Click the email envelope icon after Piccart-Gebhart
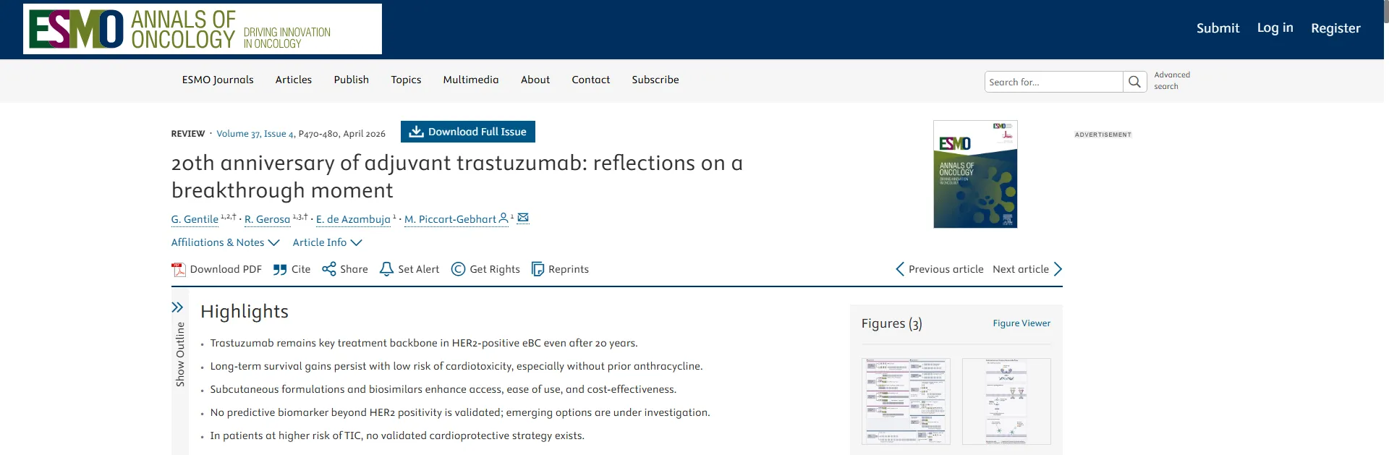This screenshot has width=1389, height=455. (523, 218)
